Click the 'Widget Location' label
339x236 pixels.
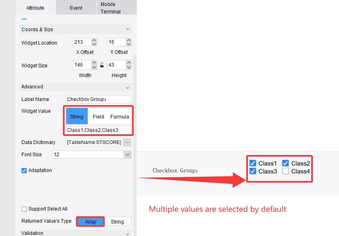pos(39,43)
